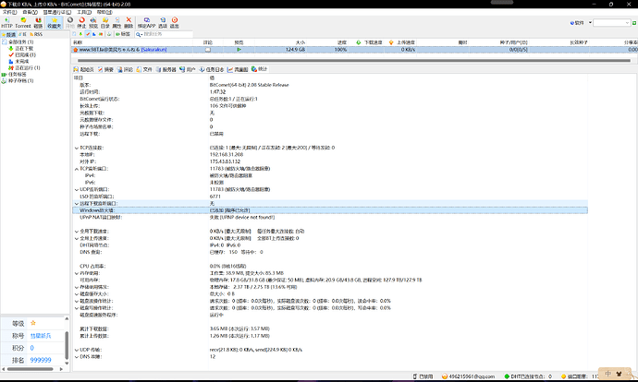
Task: Click the Bind APP (绑定APP) icon
Action: 146,22
